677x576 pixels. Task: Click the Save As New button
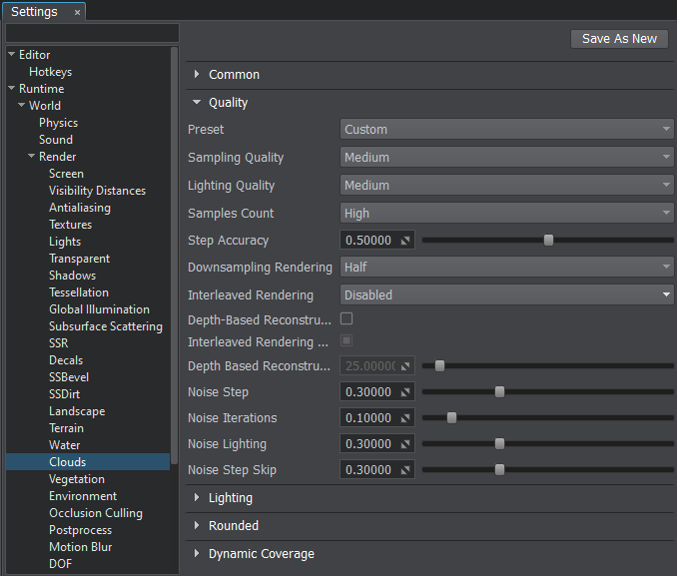[x=619, y=39]
